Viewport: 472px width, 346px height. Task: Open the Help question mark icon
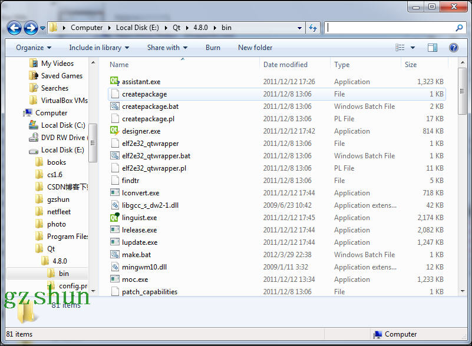454,48
